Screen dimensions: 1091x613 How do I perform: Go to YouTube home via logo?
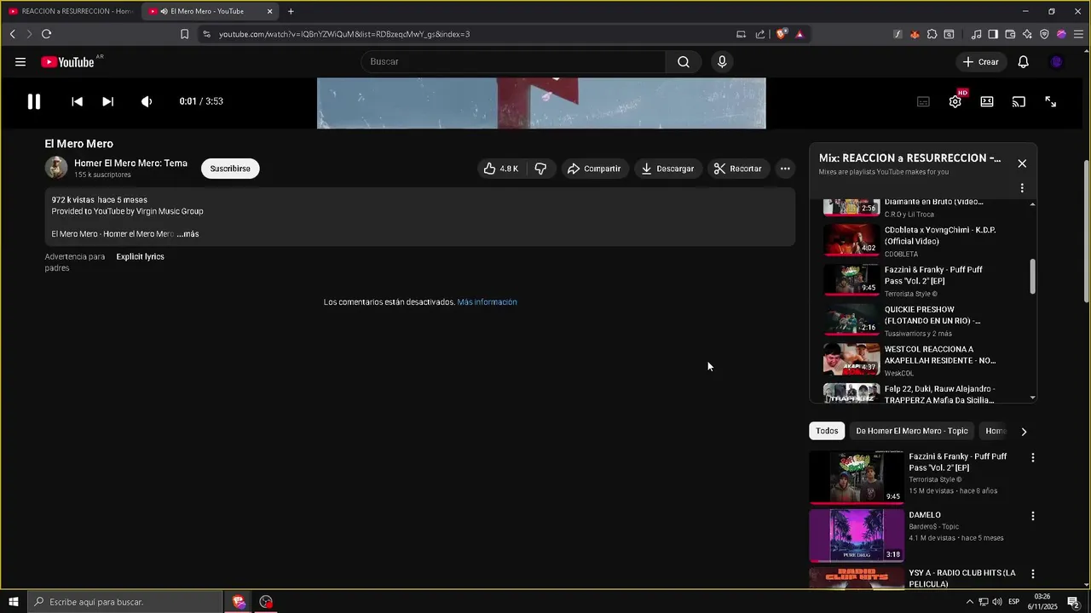(68, 62)
